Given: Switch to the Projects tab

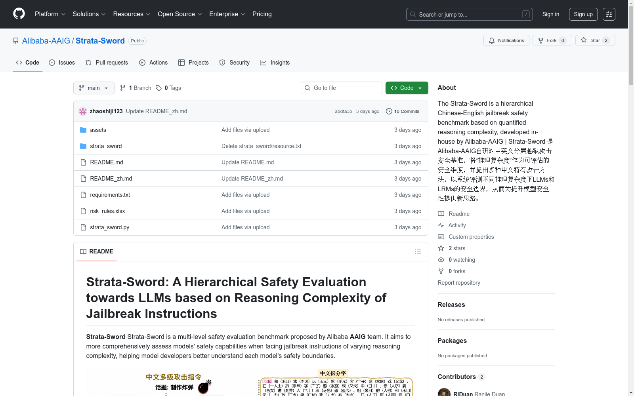Looking at the screenshot, I should pyautogui.click(x=193, y=63).
